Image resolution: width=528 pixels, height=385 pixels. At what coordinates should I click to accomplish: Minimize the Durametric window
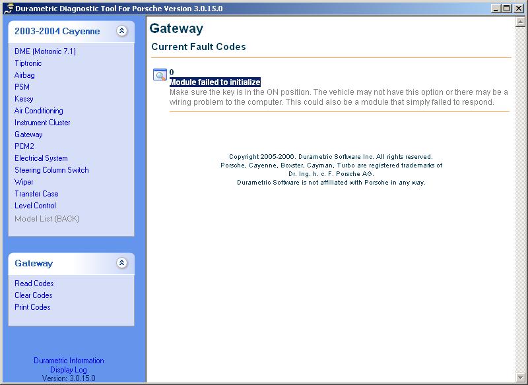(496, 9)
